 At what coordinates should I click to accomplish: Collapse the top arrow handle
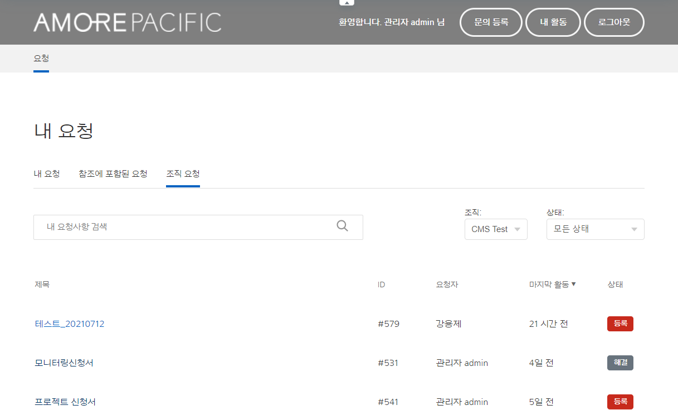[347, 3]
